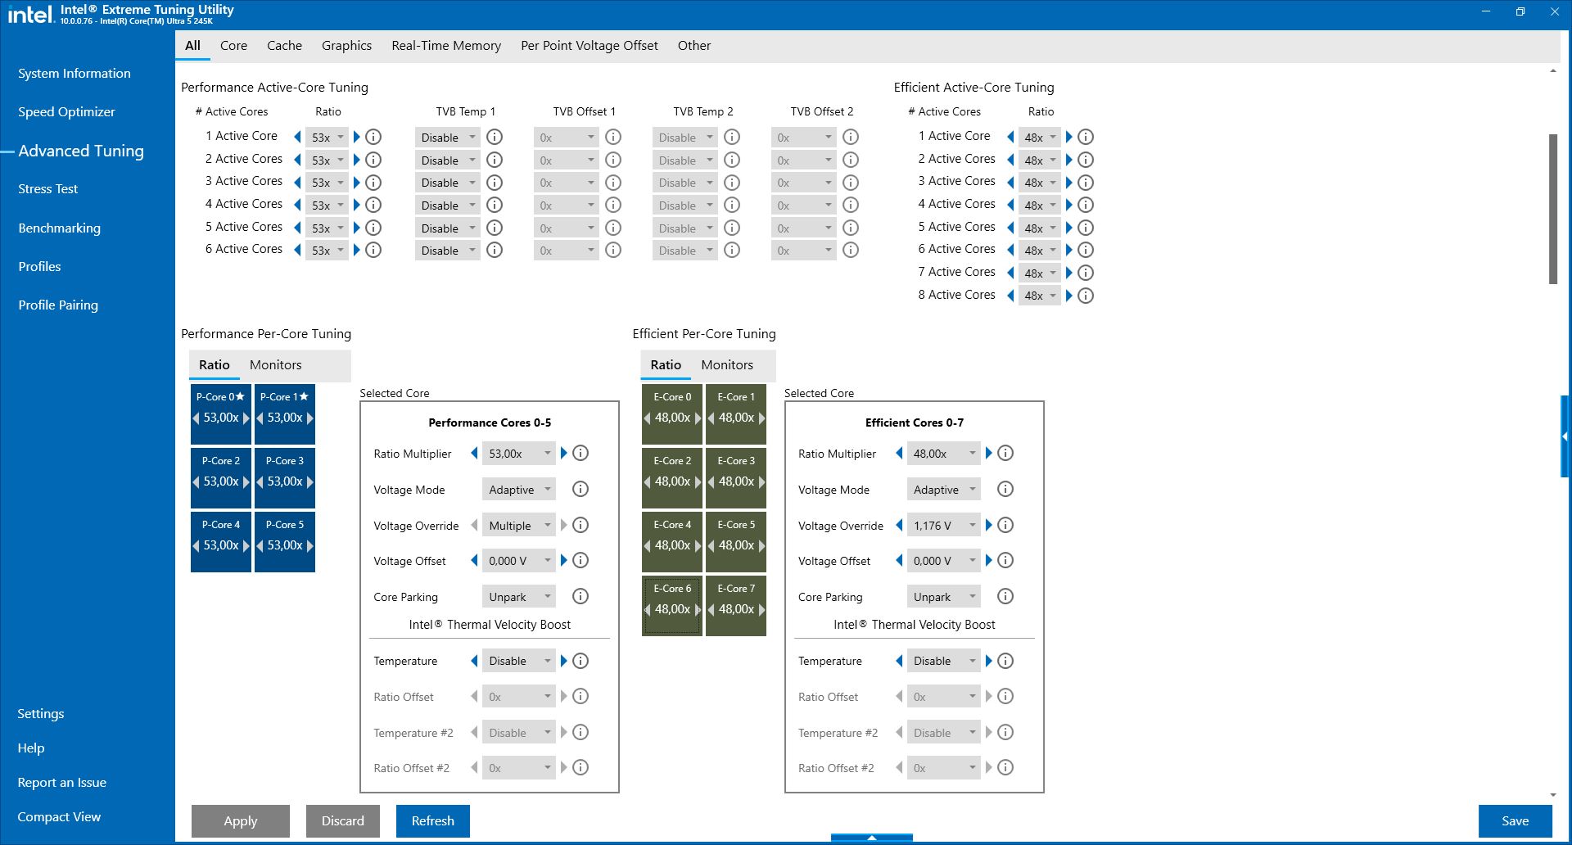Show info for Performance Cores Voltage Offset
This screenshot has width=1572, height=845.
[580, 560]
